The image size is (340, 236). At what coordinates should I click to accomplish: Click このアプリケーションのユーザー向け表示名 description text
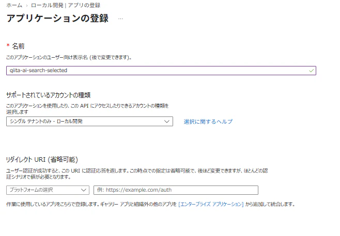click(x=69, y=58)
